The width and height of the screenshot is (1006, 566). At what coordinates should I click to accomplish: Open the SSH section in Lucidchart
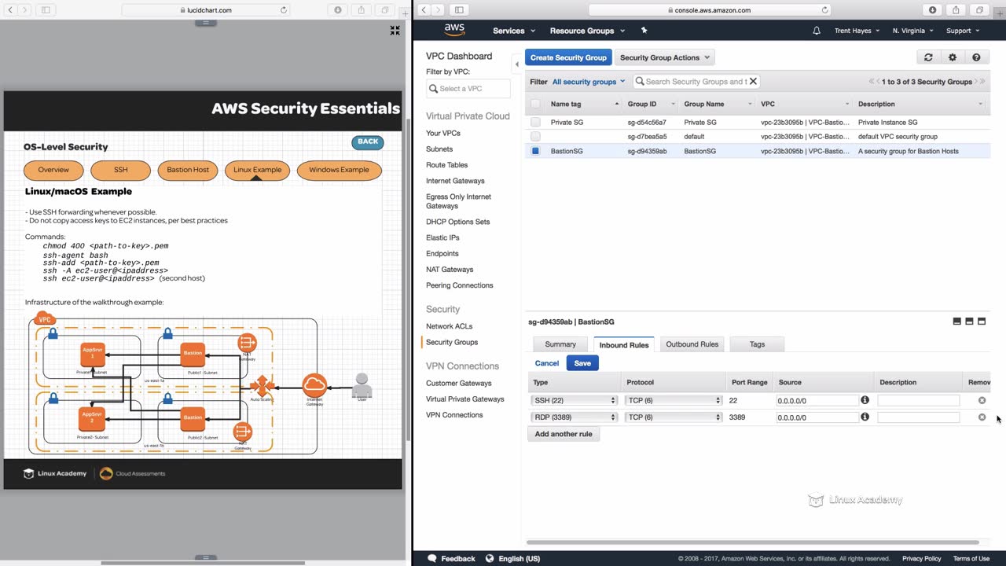(x=120, y=170)
